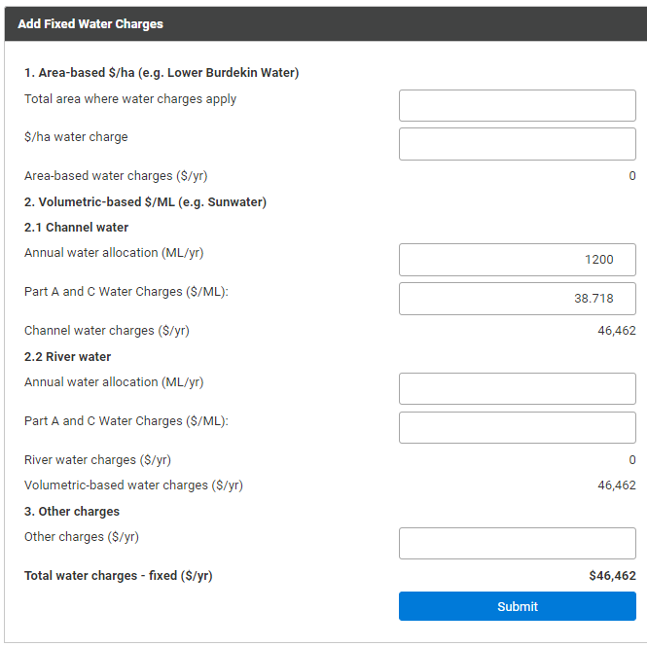Click the Total area input field

517,105
